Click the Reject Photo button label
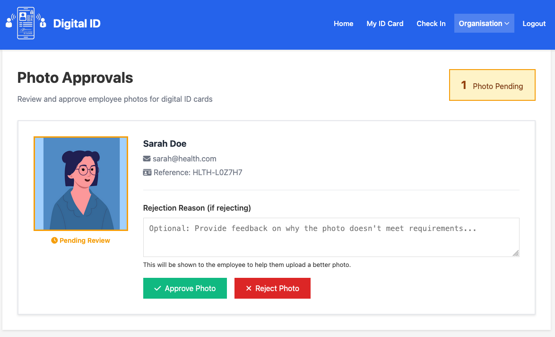Viewport: 555px width, 337px height. click(x=277, y=289)
